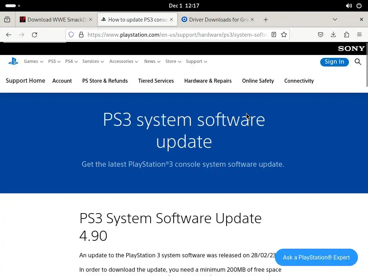Open the PlayStation site search magnifier
The image size is (368, 276).
click(x=358, y=62)
